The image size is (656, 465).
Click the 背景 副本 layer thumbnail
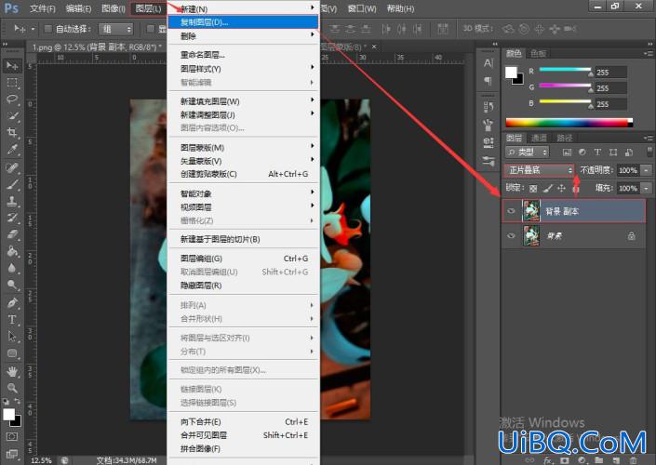pos(531,211)
